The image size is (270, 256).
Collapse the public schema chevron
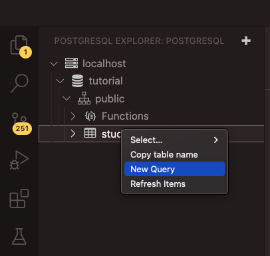[x=67, y=98]
